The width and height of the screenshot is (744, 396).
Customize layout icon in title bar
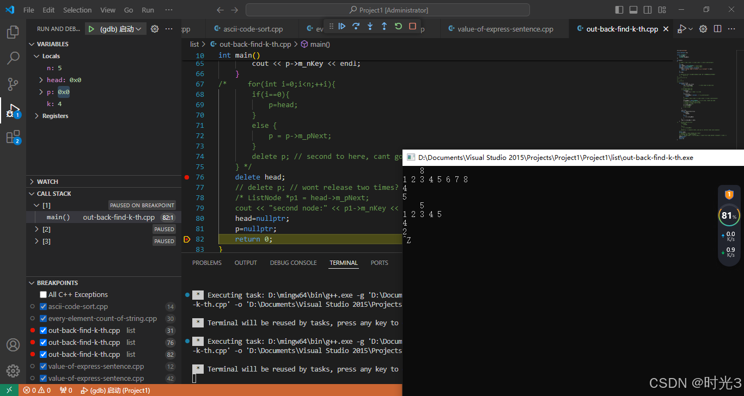point(662,10)
